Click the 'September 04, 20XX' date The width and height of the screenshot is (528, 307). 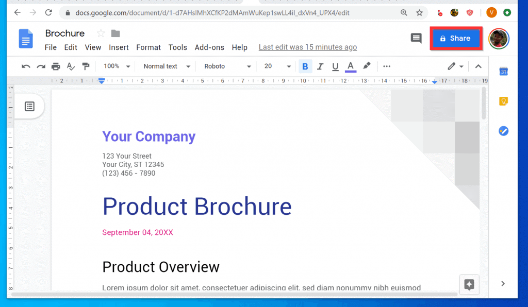click(137, 232)
